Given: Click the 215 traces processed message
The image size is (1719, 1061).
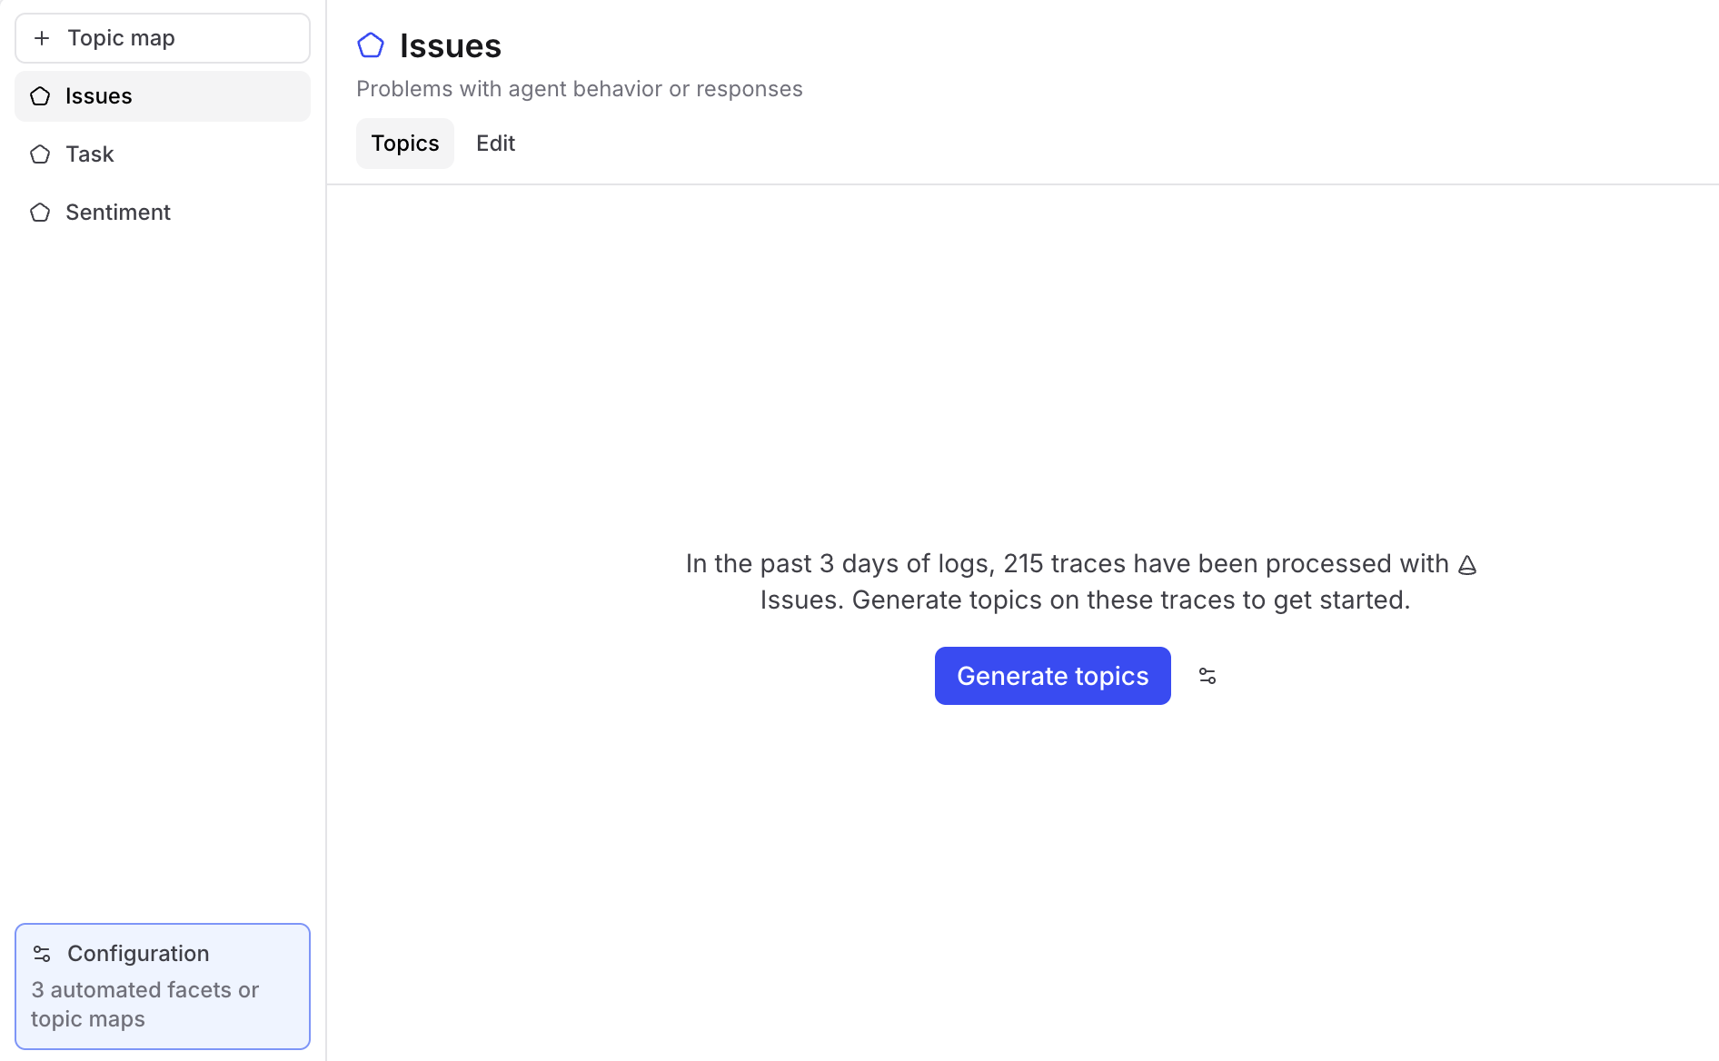Looking at the screenshot, I should (x=1081, y=581).
